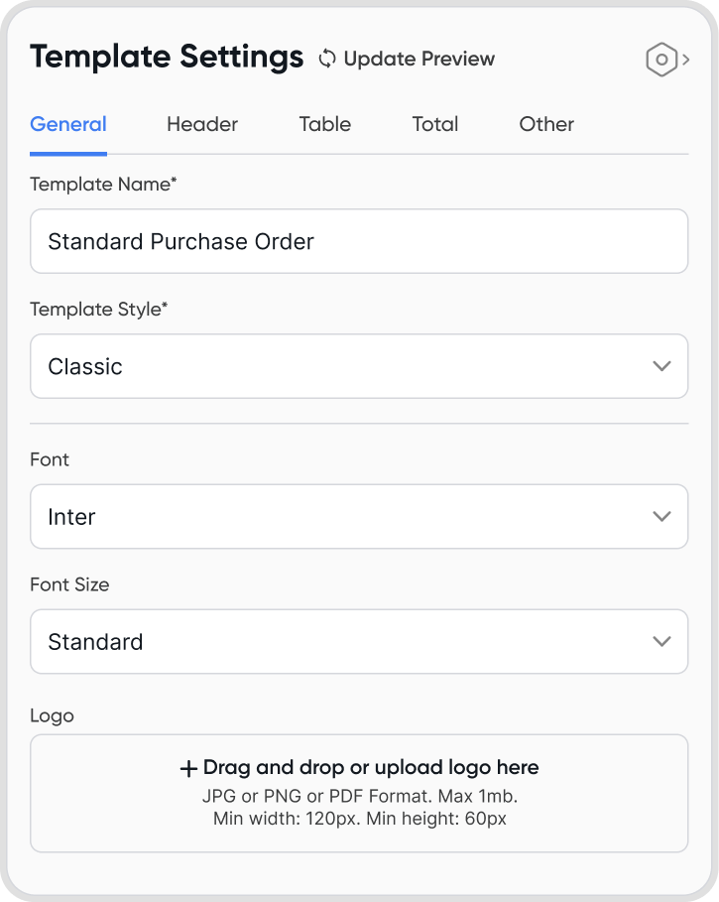Open the Table tab
Image resolution: width=719 pixels, height=902 pixels.
point(325,124)
